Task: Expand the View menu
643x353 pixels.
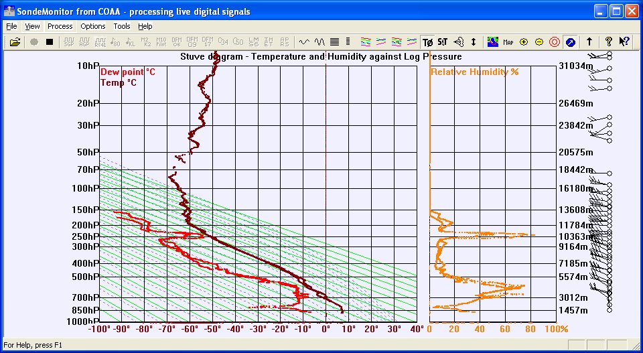Action: pyautogui.click(x=33, y=26)
